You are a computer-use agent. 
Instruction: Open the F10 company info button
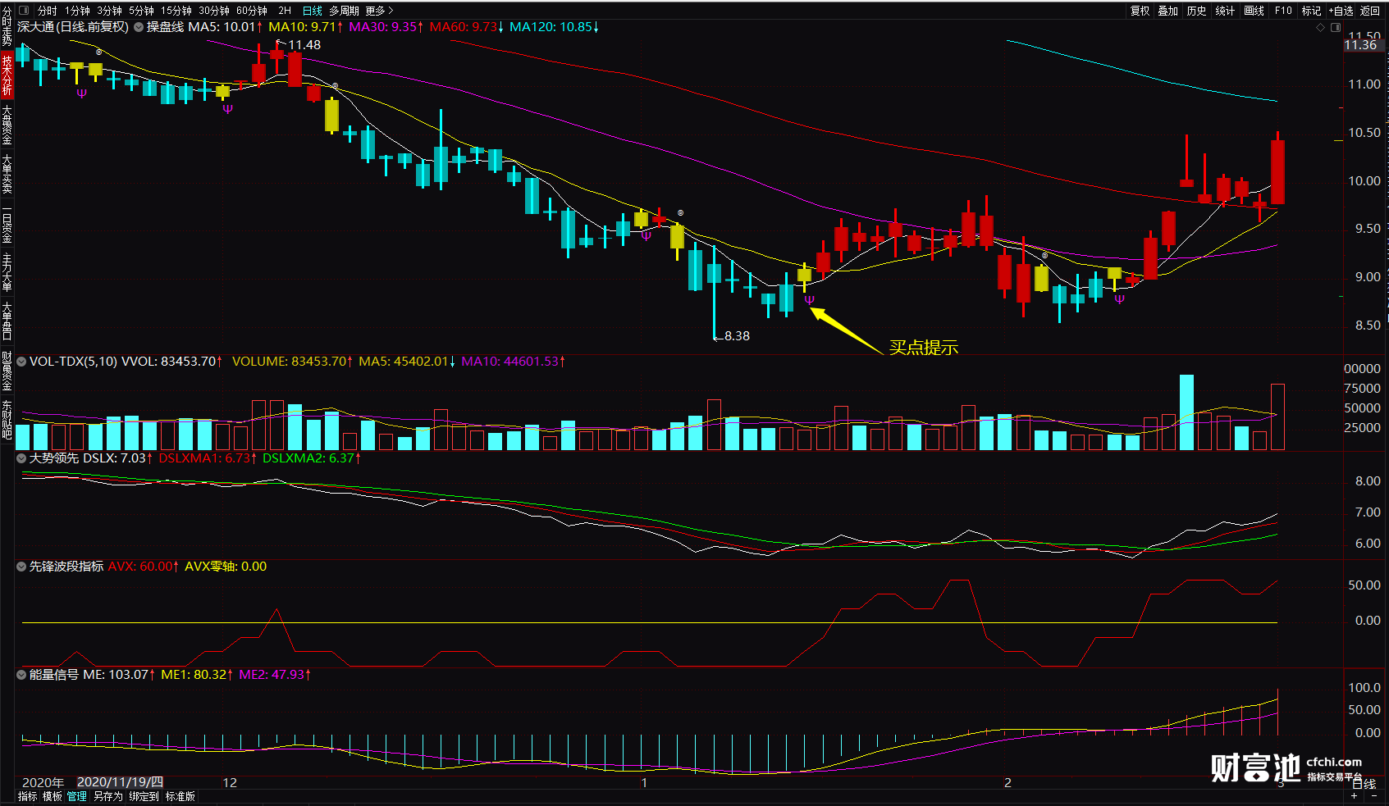[x=1283, y=11]
